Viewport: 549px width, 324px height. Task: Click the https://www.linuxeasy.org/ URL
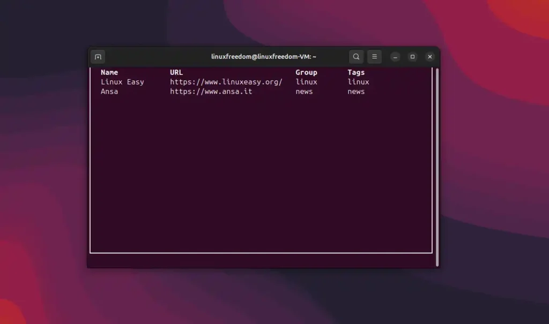point(226,82)
